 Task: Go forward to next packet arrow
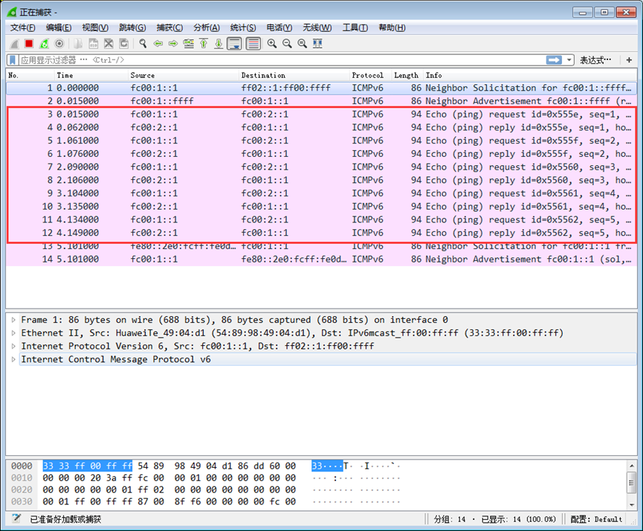173,43
